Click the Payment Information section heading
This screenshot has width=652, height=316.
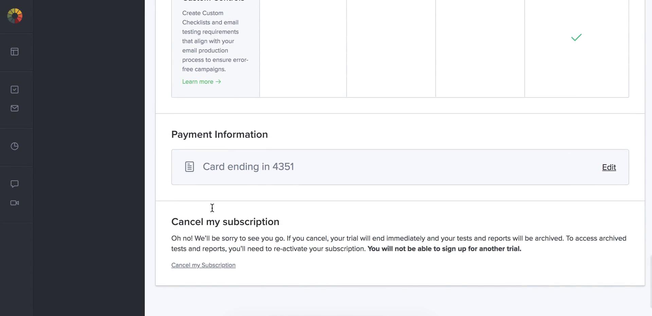(x=219, y=134)
